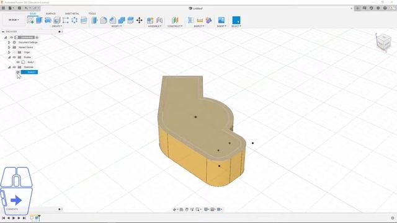
Task: Select the Fillet tool
Action: point(104,20)
